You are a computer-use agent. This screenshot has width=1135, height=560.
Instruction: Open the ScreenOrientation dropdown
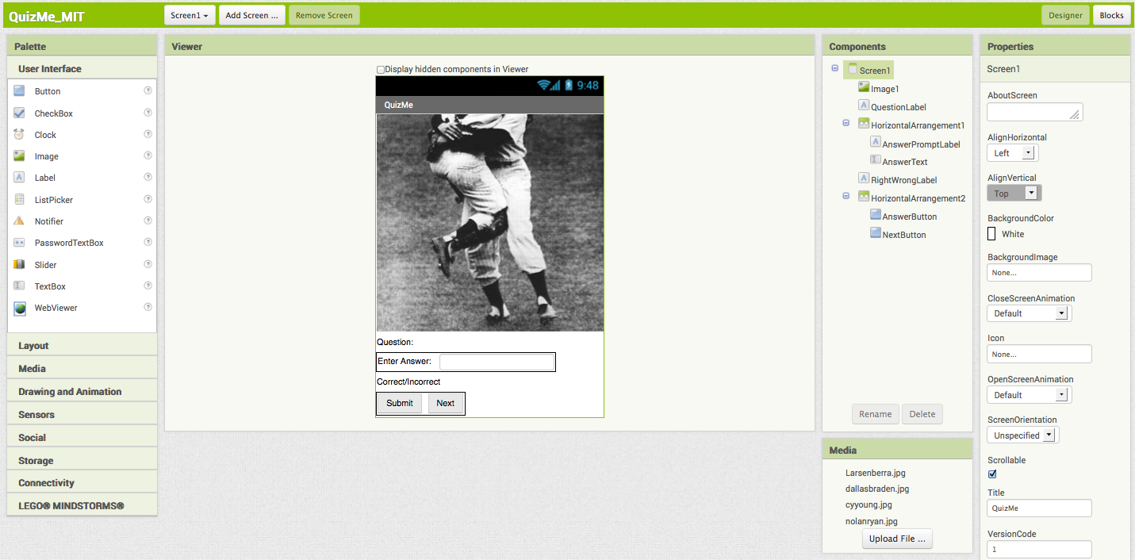coord(1023,435)
